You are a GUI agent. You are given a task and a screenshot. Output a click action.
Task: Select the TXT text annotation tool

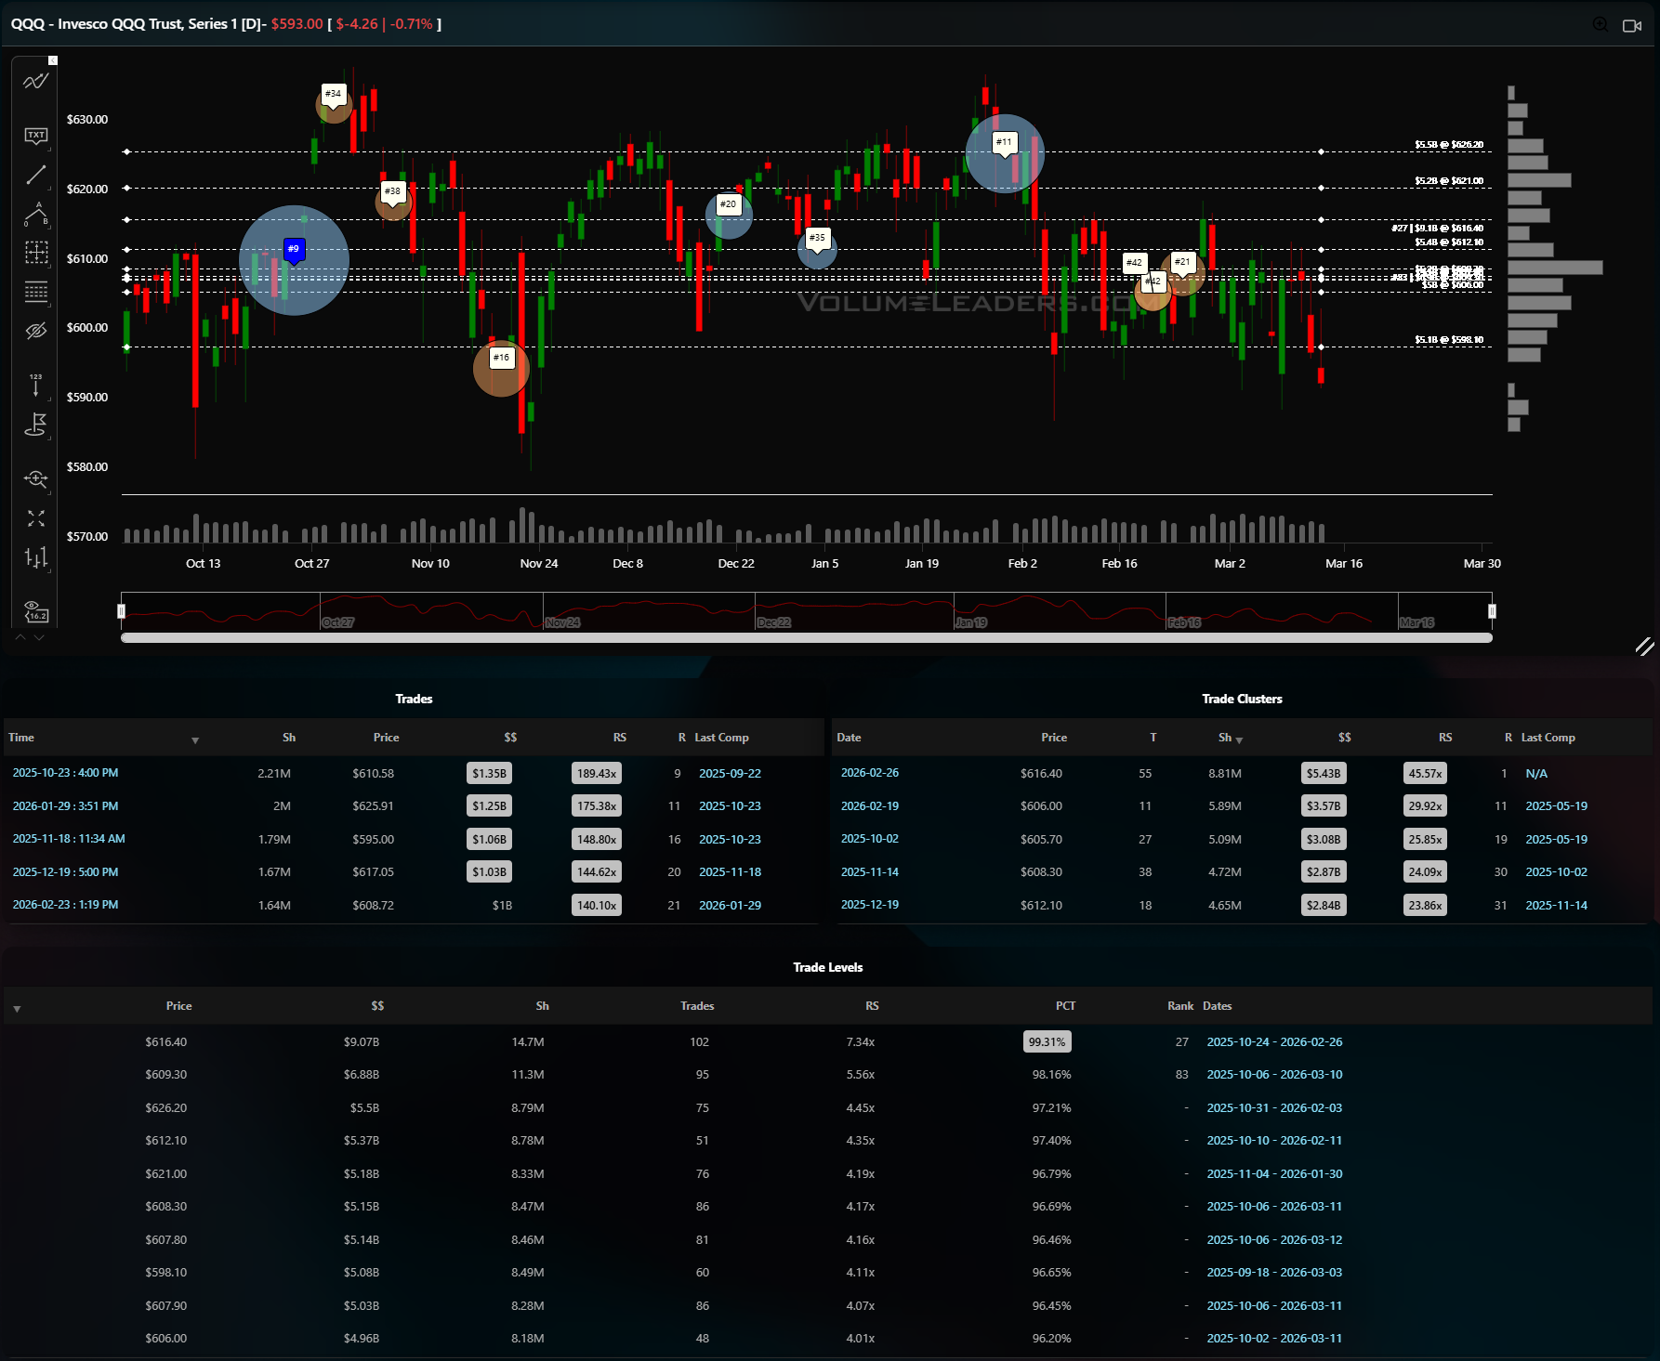point(35,137)
